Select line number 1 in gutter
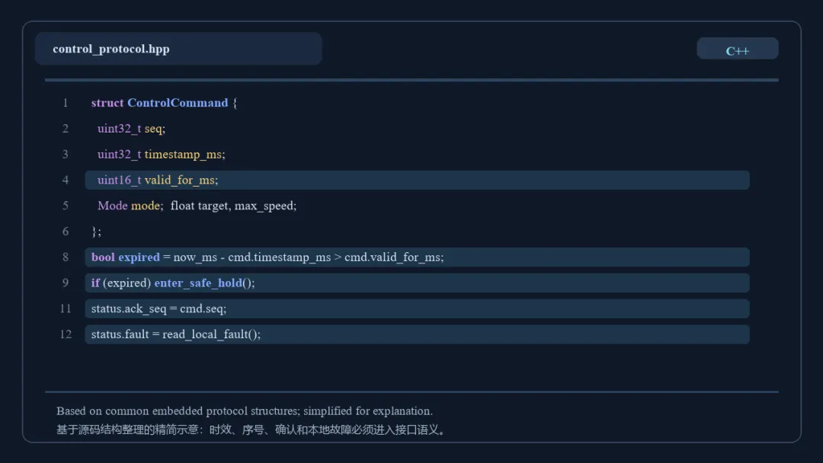Image resolution: width=823 pixels, height=463 pixels. pyautogui.click(x=66, y=103)
